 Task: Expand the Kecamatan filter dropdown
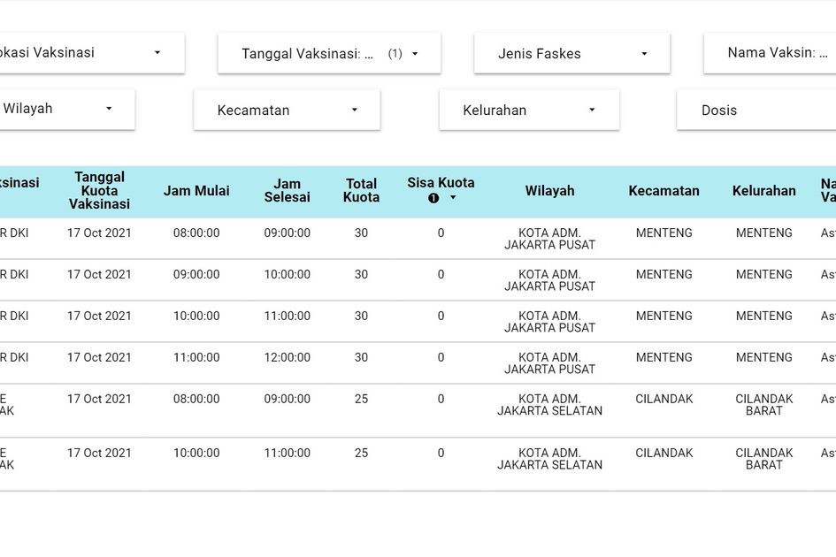[287, 111]
